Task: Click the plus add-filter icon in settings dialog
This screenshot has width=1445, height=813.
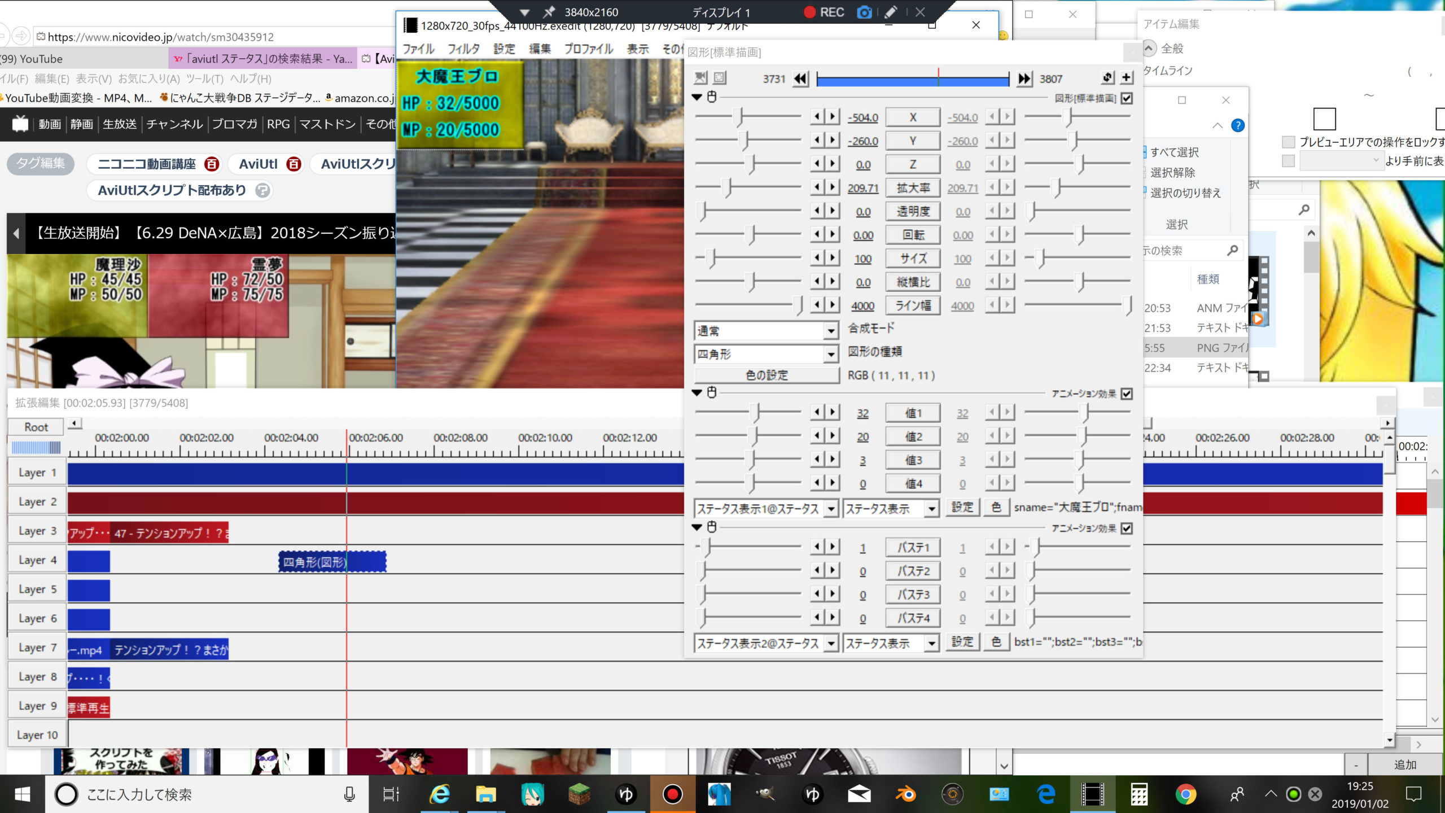Action: pos(1127,77)
